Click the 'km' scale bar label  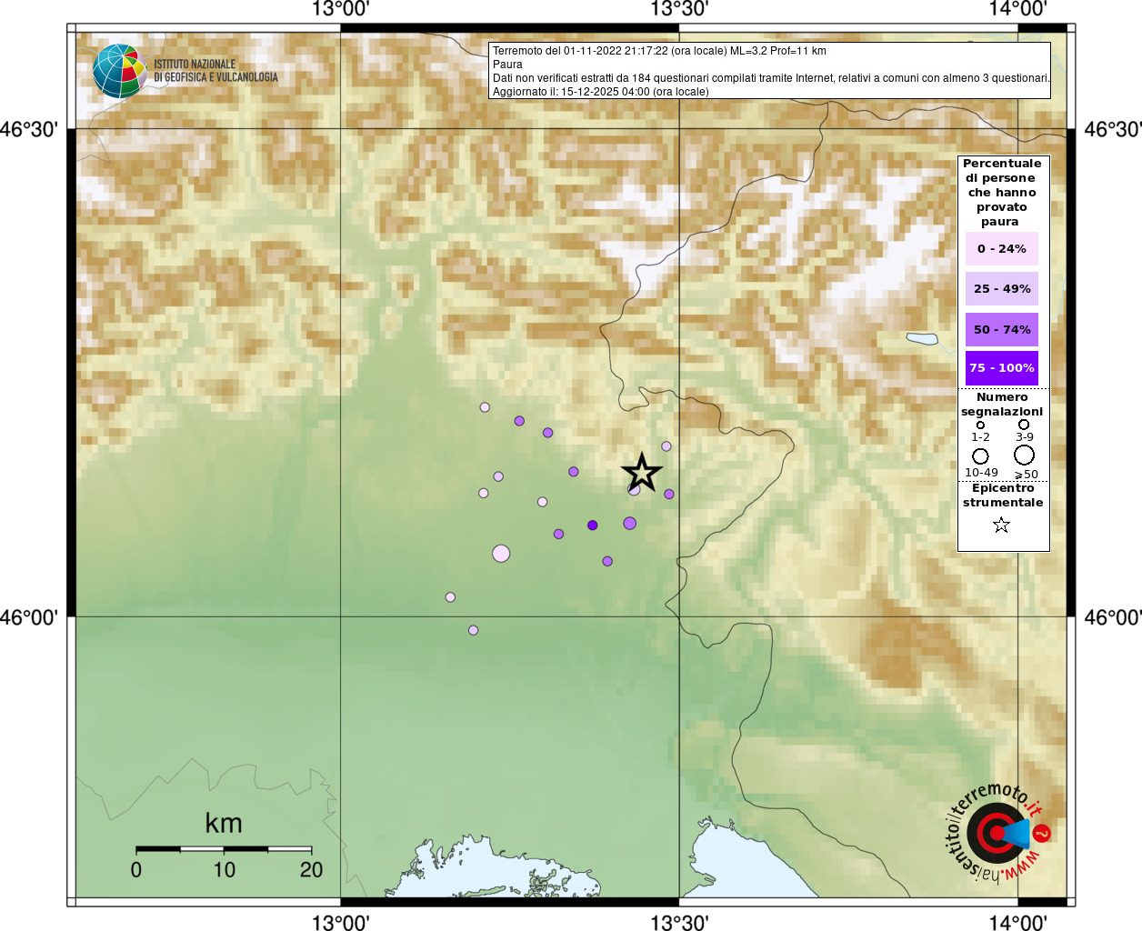[x=224, y=823]
